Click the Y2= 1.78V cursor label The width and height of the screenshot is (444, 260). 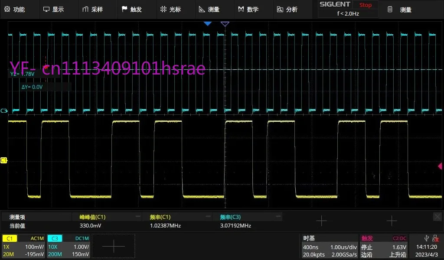23,74
